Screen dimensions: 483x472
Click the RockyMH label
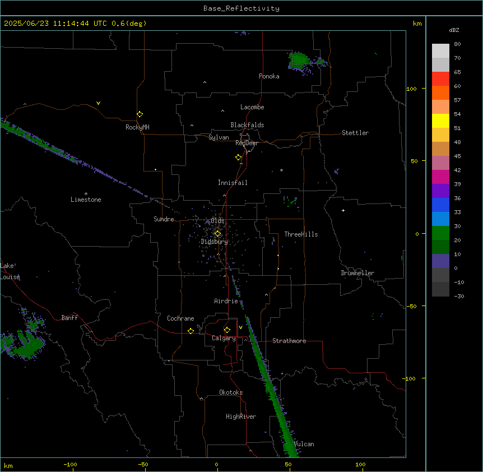point(137,127)
